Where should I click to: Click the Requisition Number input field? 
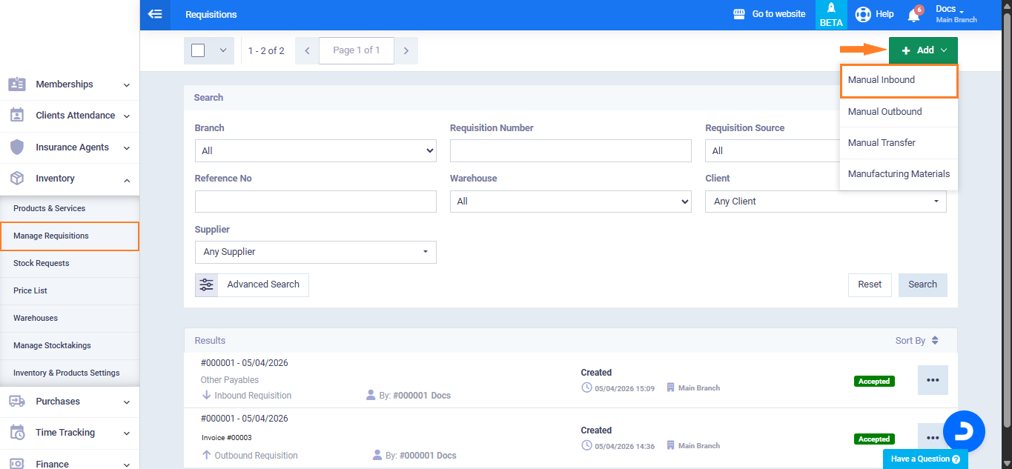pos(570,150)
